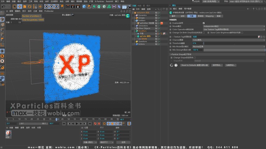Toggle the Enabled启用 checkbox

204,23
